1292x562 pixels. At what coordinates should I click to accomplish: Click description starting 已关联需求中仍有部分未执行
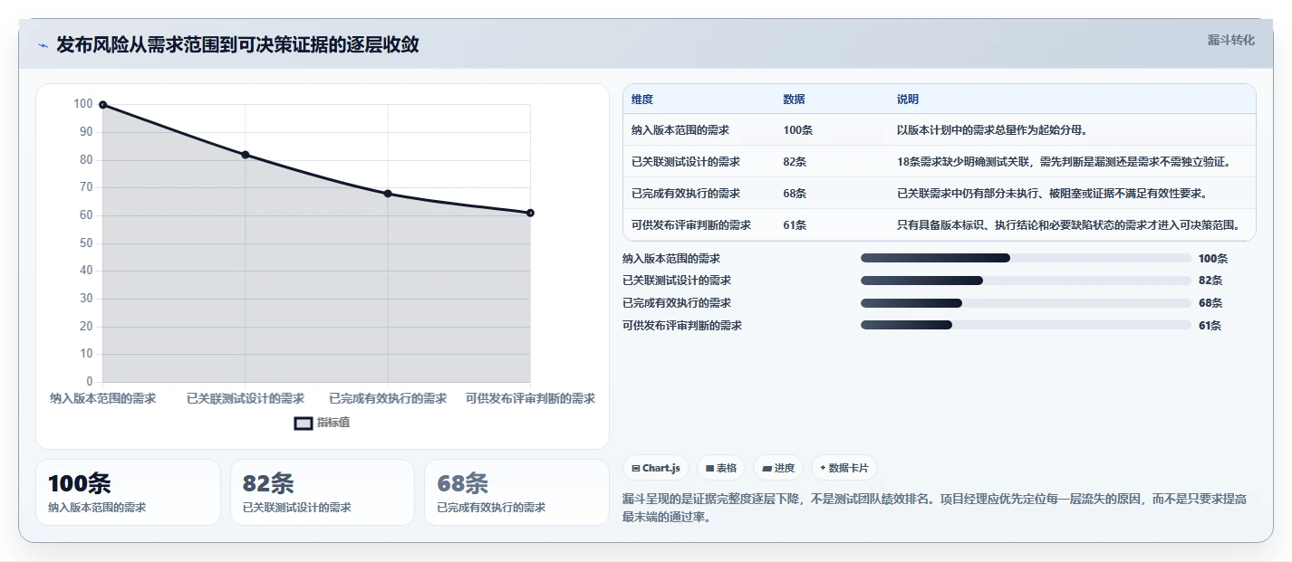pyautogui.click(x=1052, y=194)
